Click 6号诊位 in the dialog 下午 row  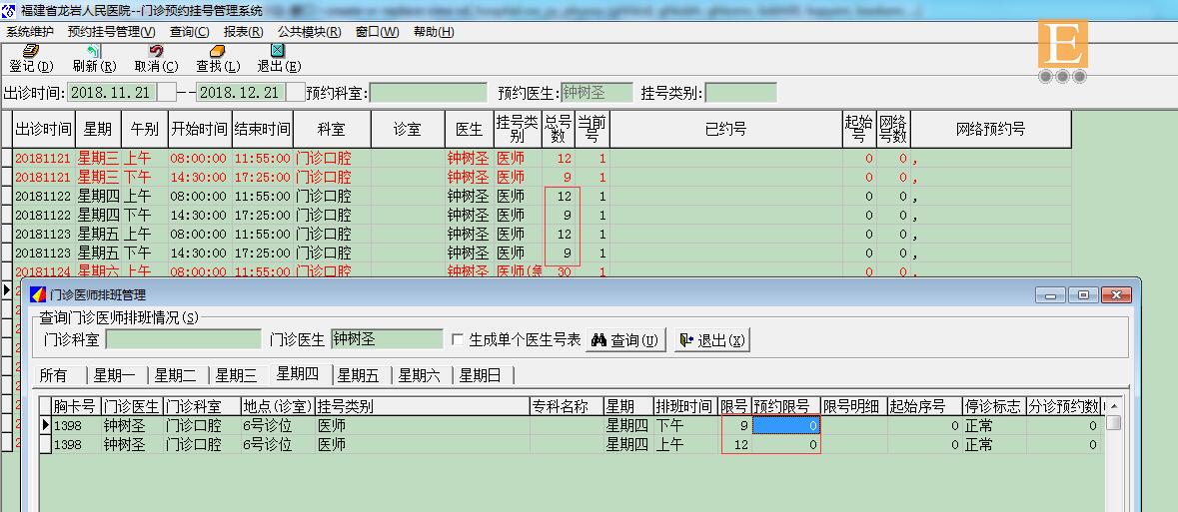pos(267,425)
